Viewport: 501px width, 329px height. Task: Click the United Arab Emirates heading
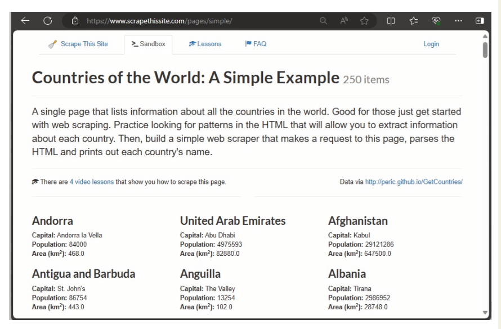pyautogui.click(x=232, y=221)
